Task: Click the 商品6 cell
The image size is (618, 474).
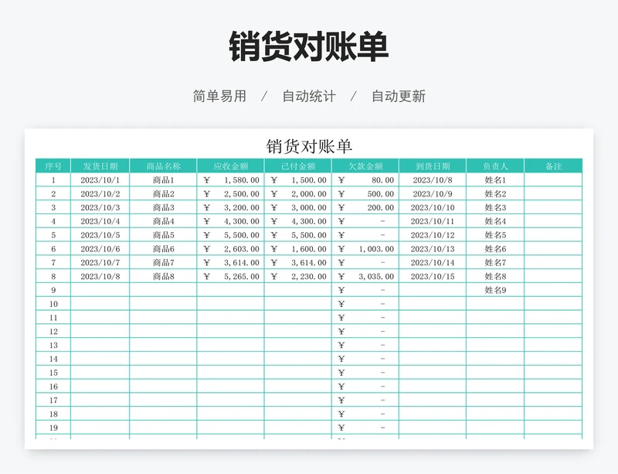Action: pyautogui.click(x=163, y=249)
